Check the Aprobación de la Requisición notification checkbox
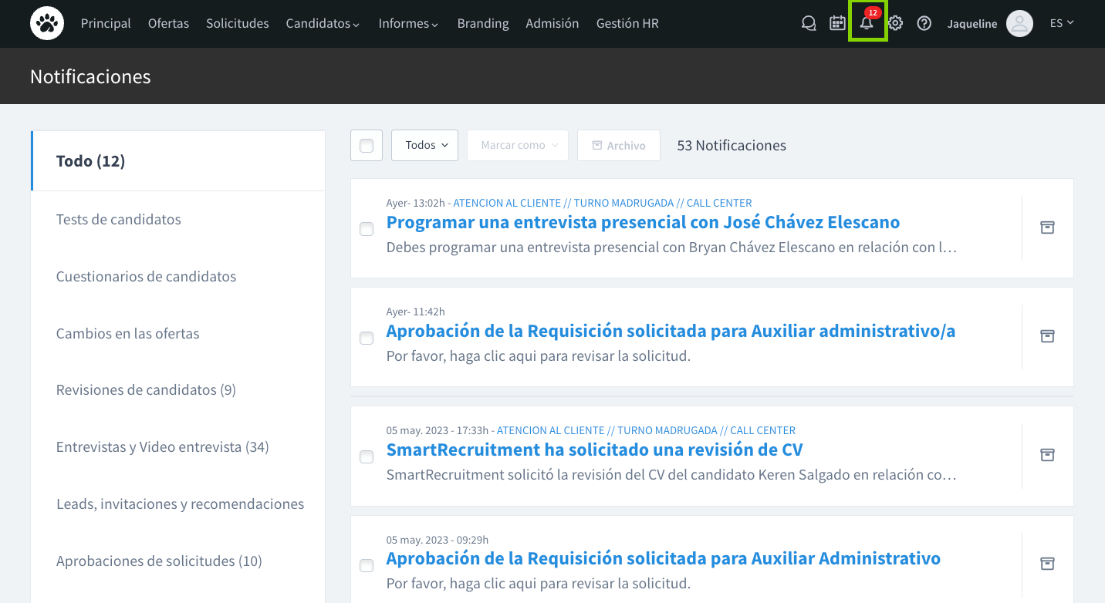The width and height of the screenshot is (1105, 603). 366,338
